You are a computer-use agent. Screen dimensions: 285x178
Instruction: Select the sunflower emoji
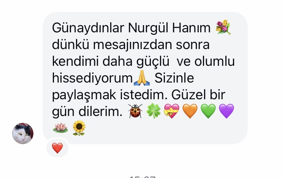tap(79, 128)
